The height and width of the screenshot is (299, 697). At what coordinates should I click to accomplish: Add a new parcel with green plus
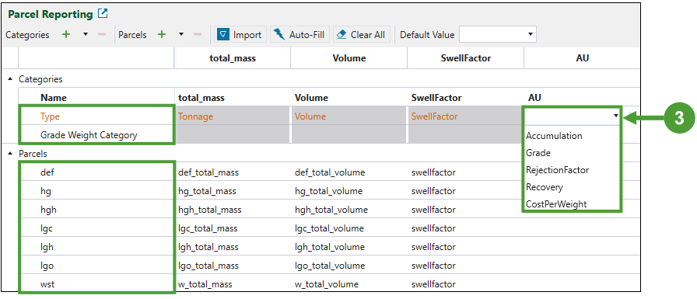tap(162, 35)
